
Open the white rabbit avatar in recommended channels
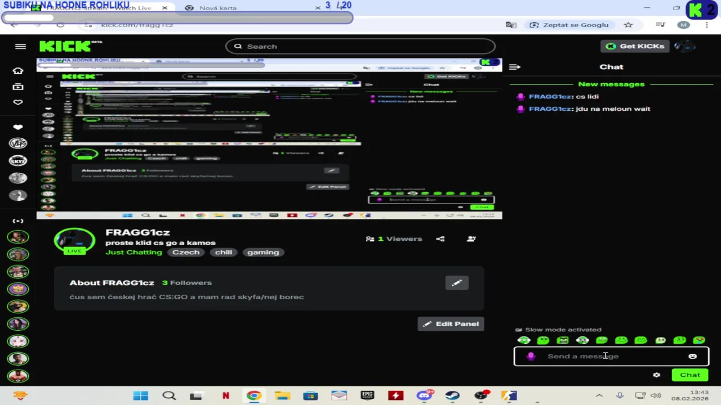(18, 341)
